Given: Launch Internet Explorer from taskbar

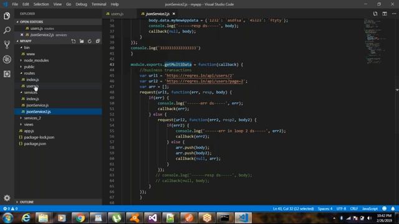Looking at the screenshot, I should 26,218.
